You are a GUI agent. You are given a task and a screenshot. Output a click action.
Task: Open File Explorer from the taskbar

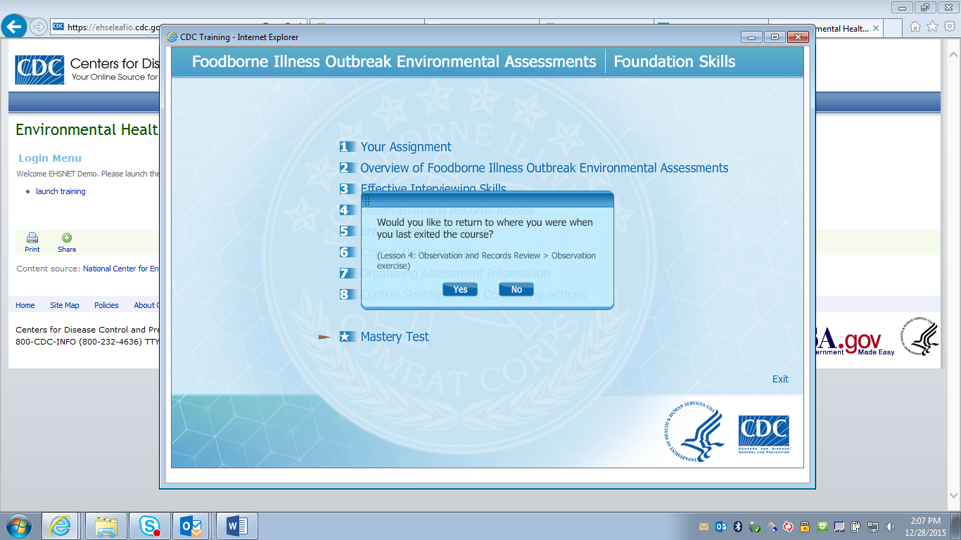click(106, 526)
